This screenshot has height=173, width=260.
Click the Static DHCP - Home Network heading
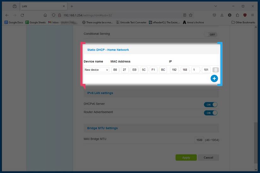click(108, 50)
